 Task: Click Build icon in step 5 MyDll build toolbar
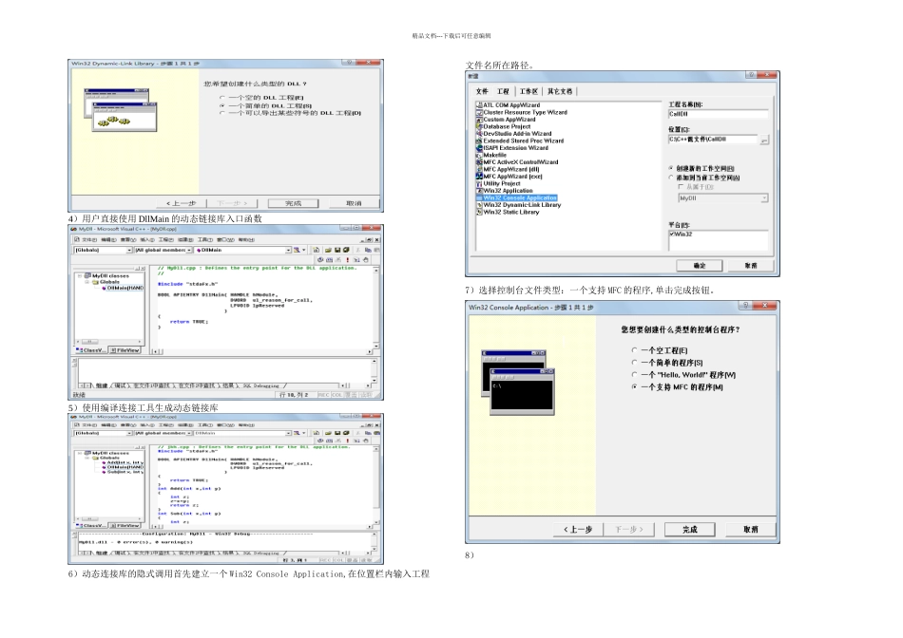[x=330, y=441]
